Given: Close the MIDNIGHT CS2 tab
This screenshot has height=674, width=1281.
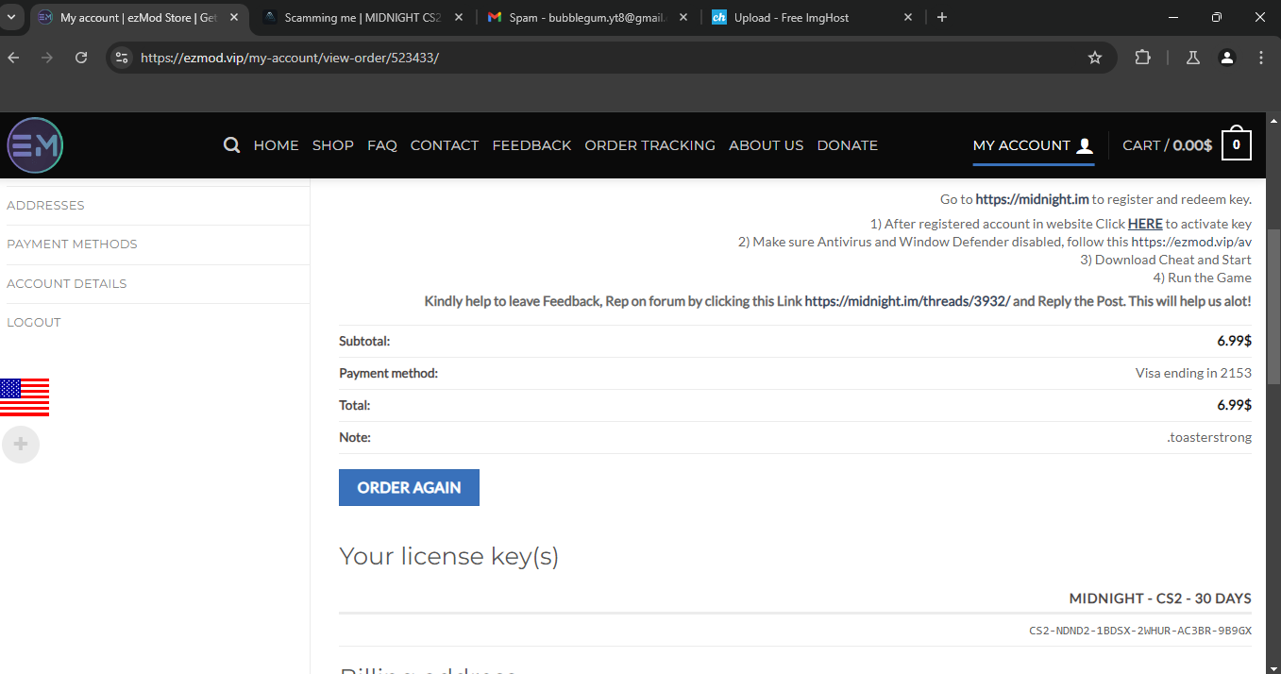Looking at the screenshot, I should click(x=461, y=17).
